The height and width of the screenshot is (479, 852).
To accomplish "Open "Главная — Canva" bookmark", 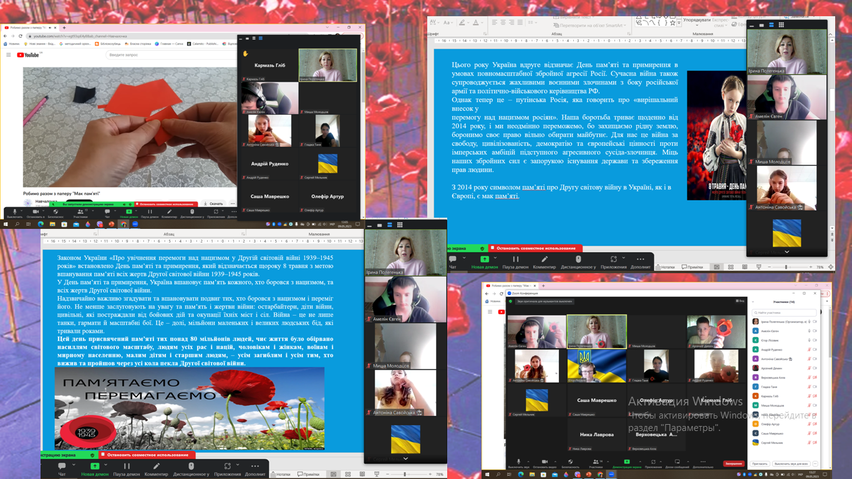I will click(x=170, y=44).
